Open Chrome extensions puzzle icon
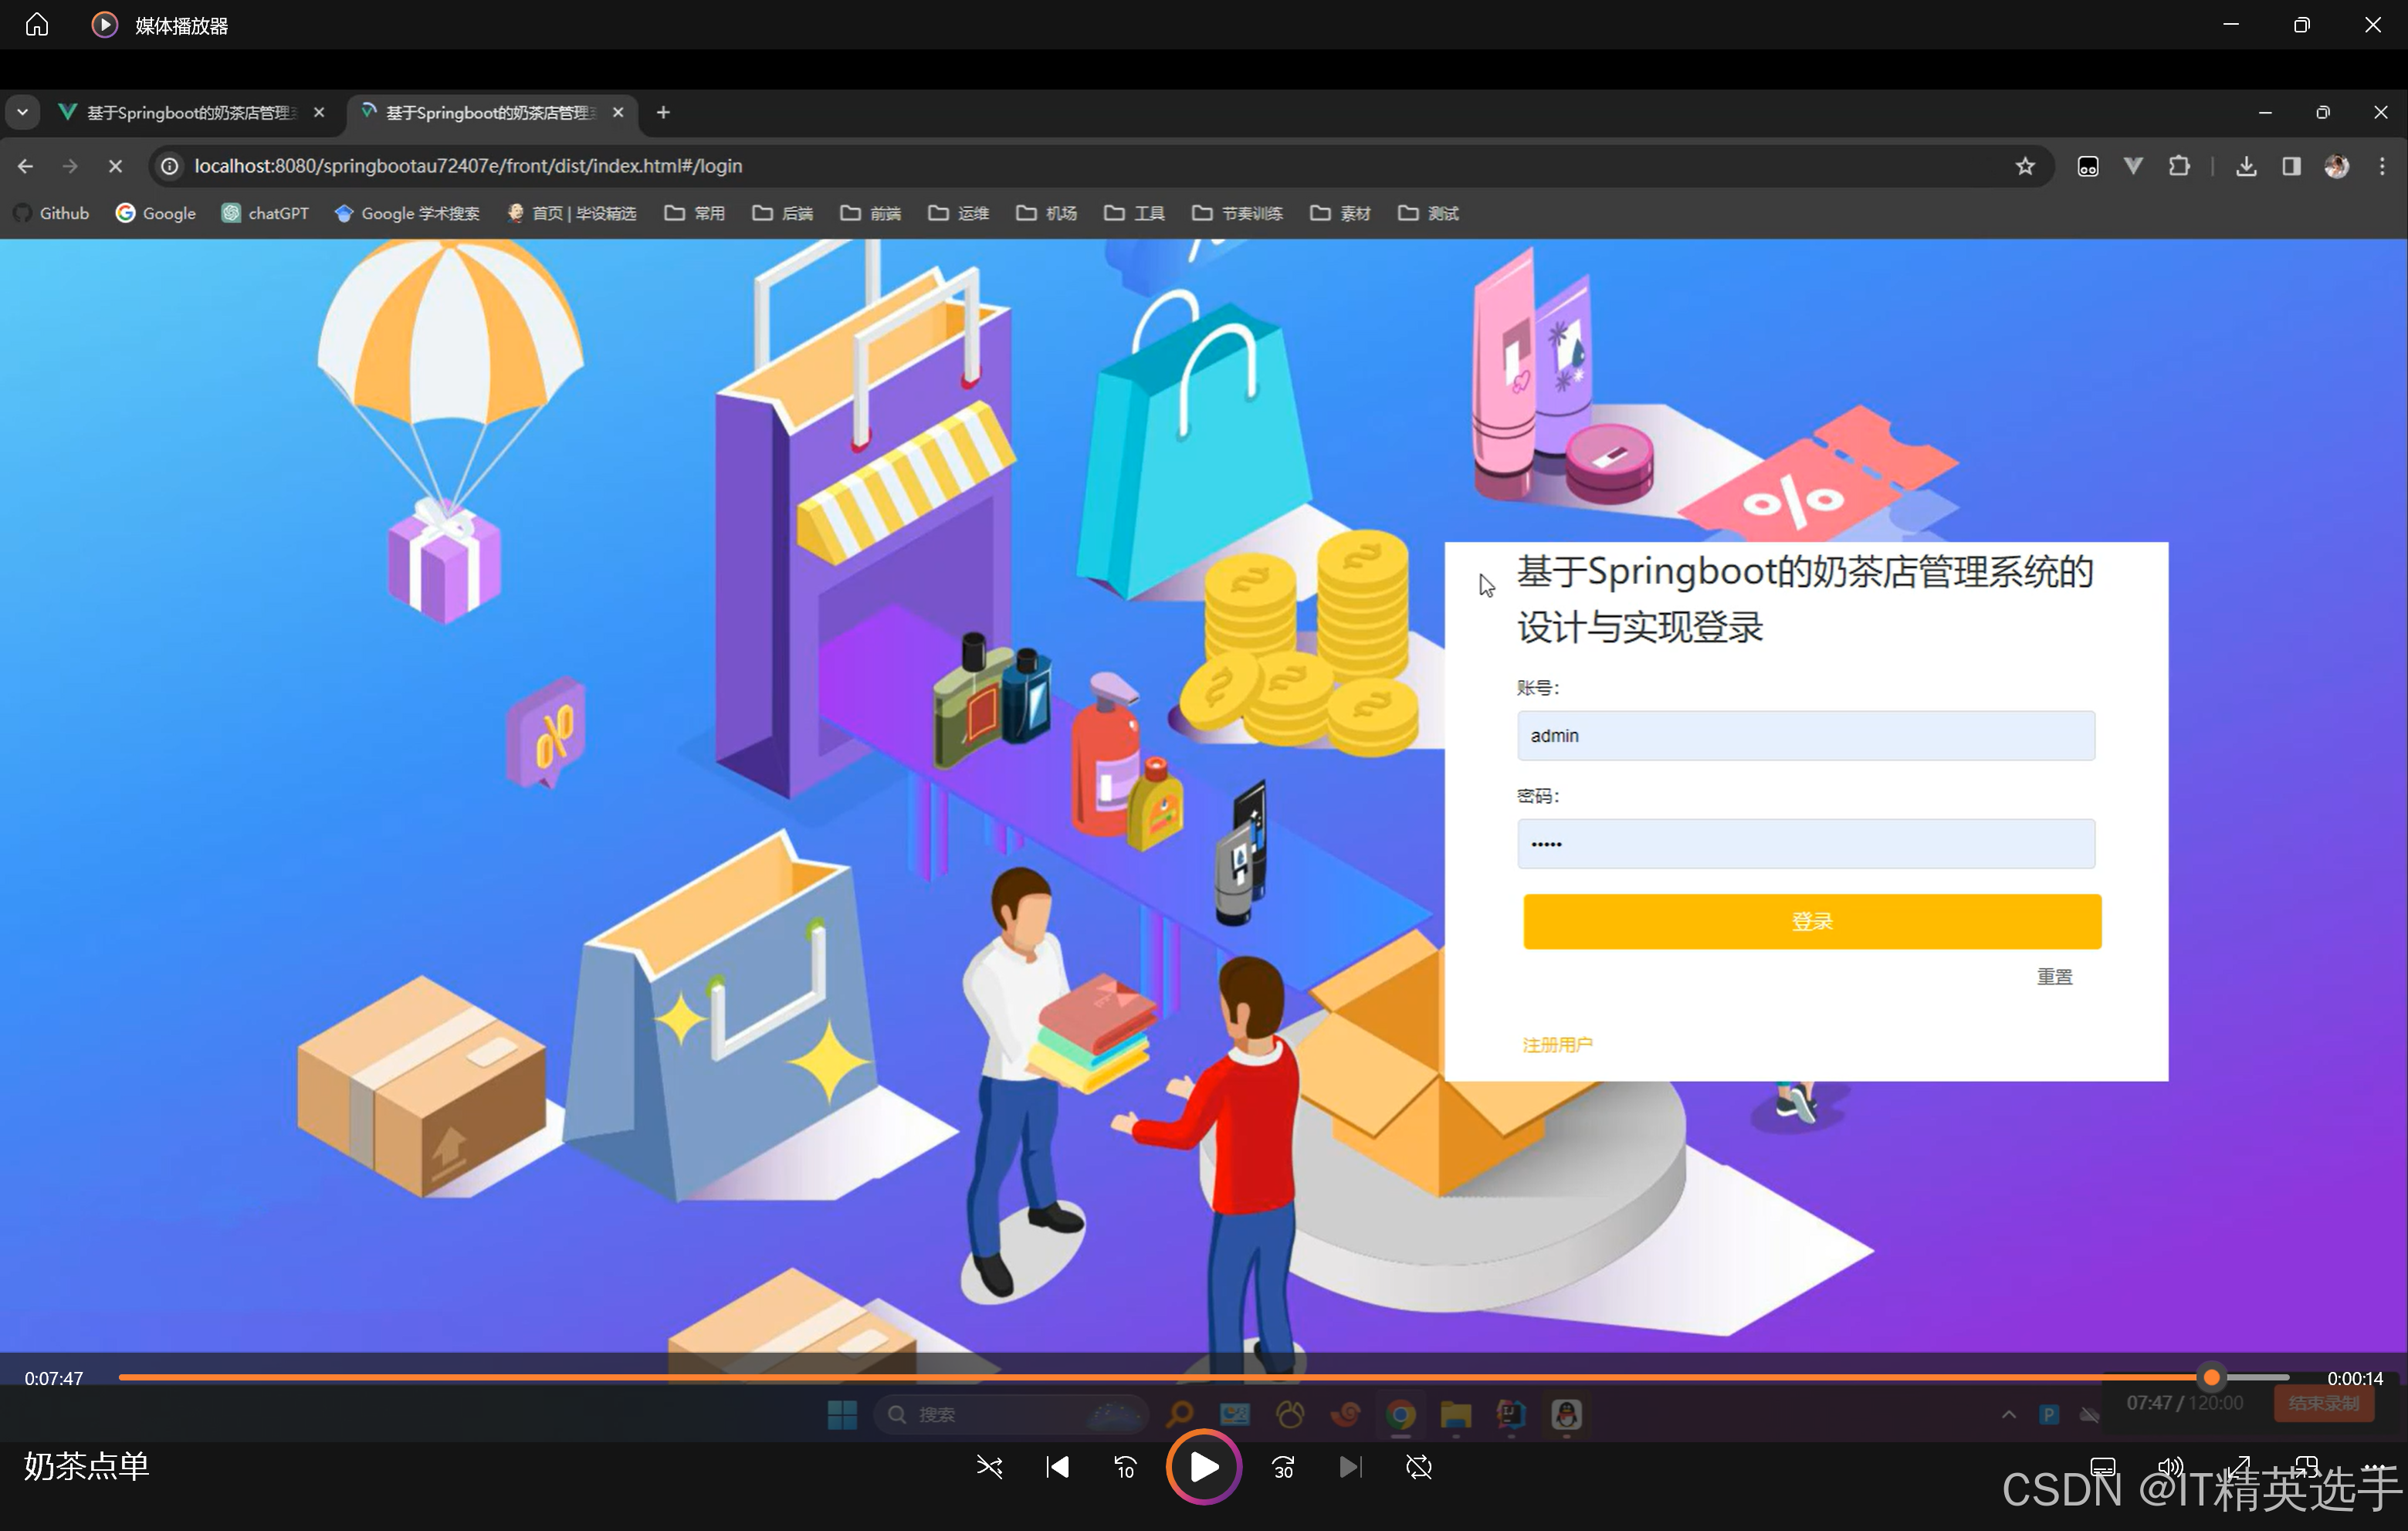 [2179, 166]
